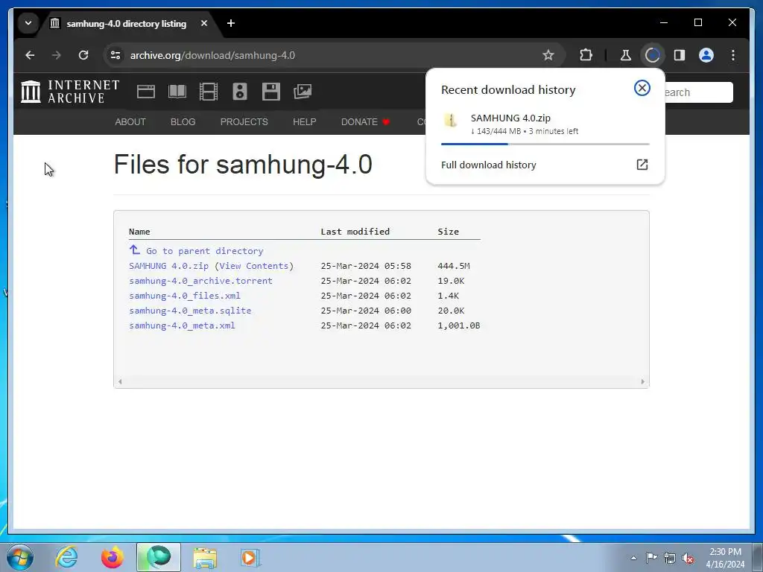Open samhung-4.0_meta.xml link
The image size is (763, 572).
coord(182,325)
